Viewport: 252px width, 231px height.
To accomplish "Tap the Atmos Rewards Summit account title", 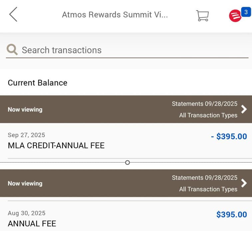I will [115, 15].
